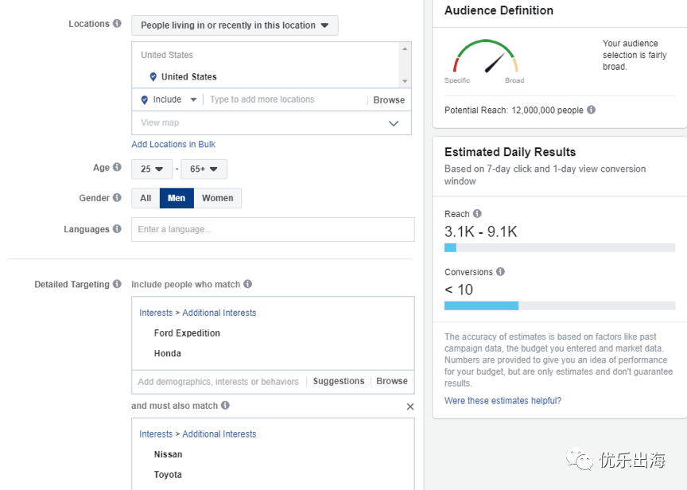Open the 'People living in or recently in this location' dropdown

235,25
